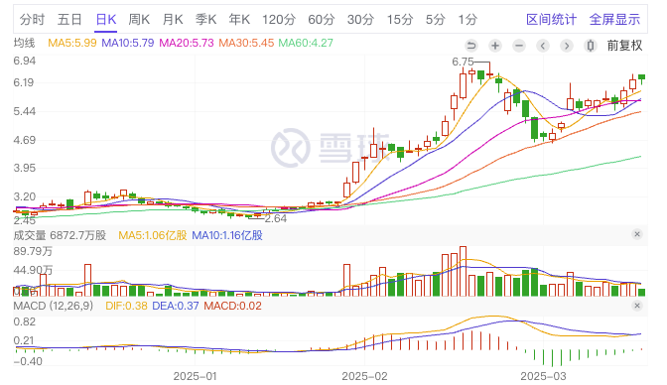667x385 pixels.
Task: Click the undo/reset chart arrow icon
Action: point(470,46)
